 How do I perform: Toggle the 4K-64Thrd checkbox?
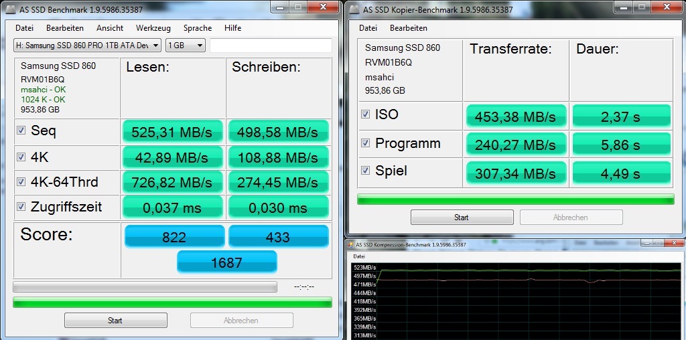tap(21, 182)
